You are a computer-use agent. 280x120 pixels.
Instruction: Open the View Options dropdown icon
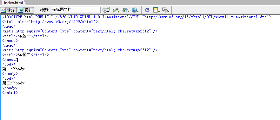tap(157, 10)
